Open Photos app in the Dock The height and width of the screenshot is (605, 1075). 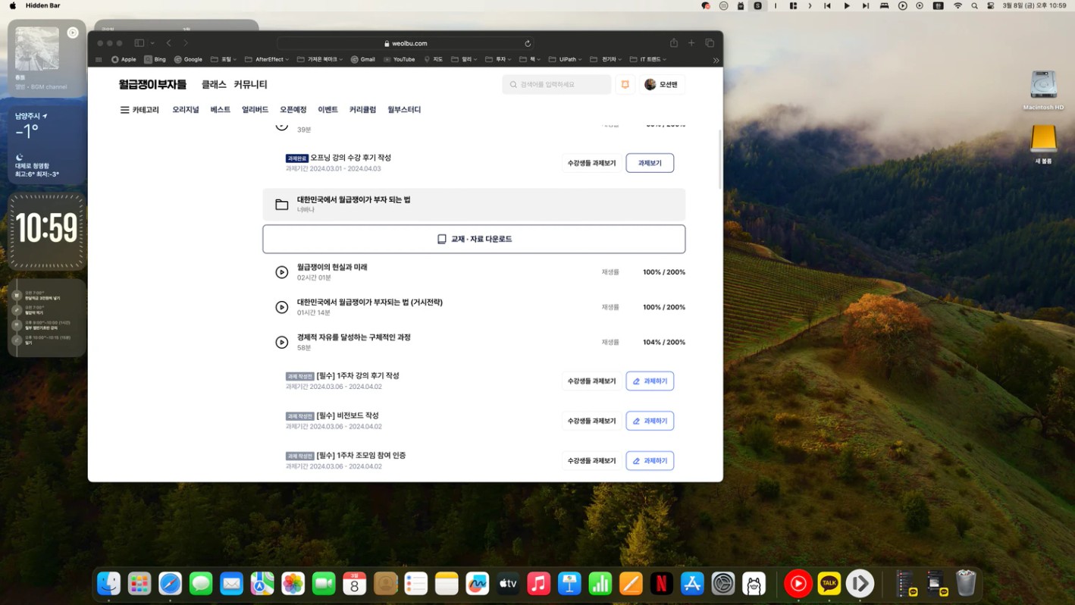(x=293, y=583)
